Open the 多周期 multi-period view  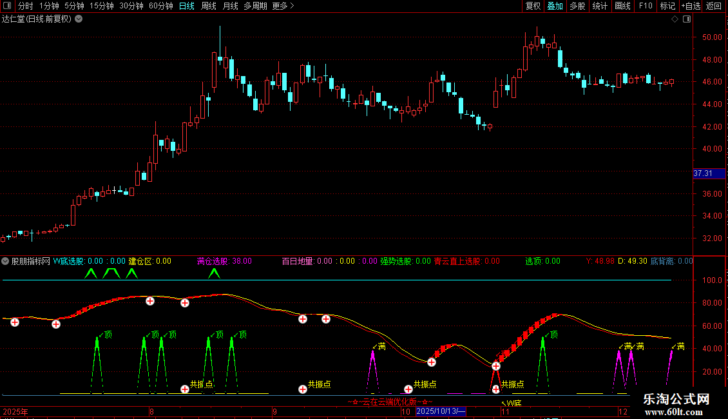(255, 6)
